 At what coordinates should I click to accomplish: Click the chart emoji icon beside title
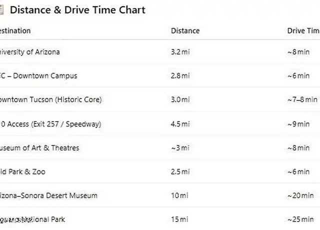[1, 10]
